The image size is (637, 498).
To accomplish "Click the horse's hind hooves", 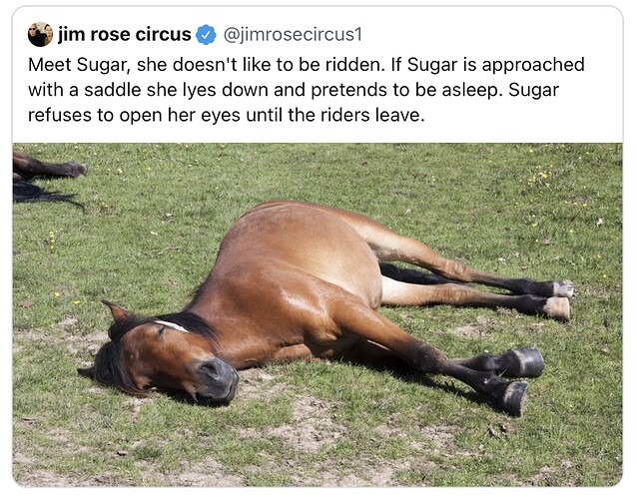I will tap(558, 298).
